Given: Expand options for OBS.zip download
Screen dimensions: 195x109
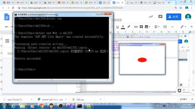Looking at the screenshot, I should 101,99.
